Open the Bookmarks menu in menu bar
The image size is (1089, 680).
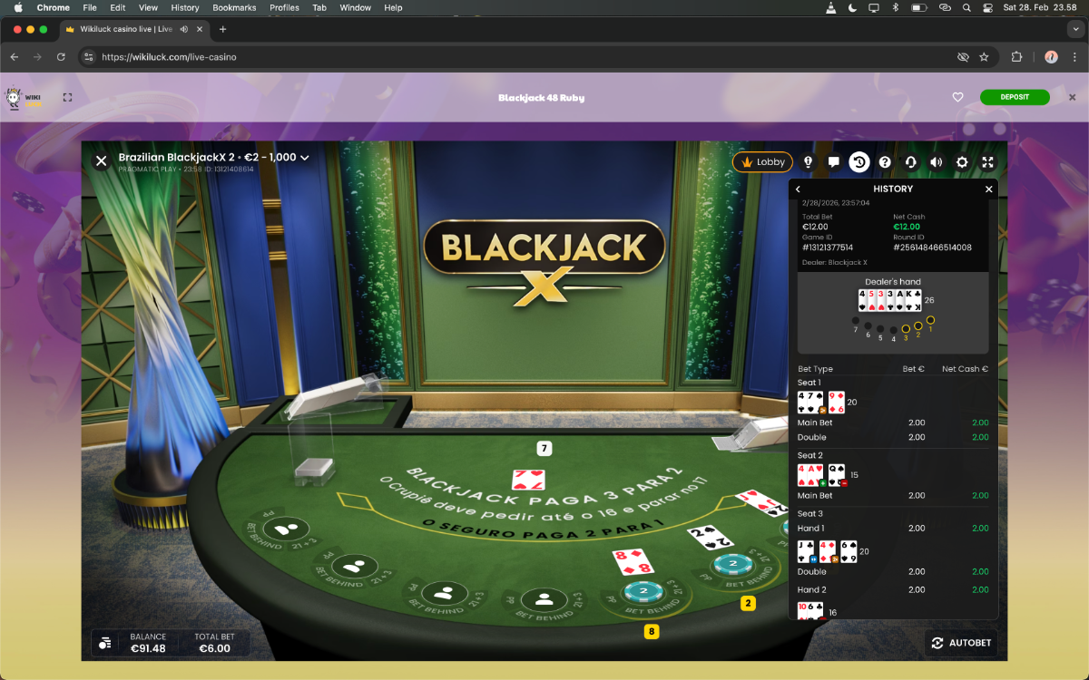pyautogui.click(x=234, y=7)
